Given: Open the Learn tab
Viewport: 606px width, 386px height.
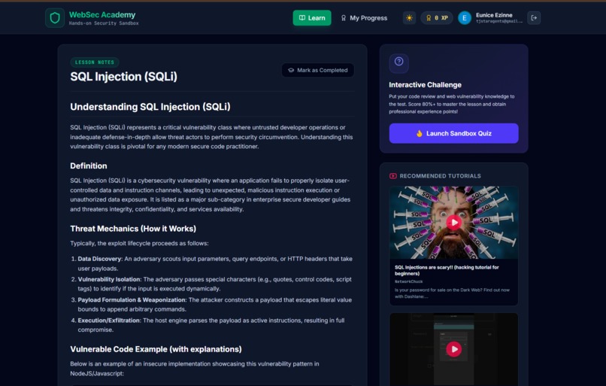Looking at the screenshot, I should [x=312, y=18].
